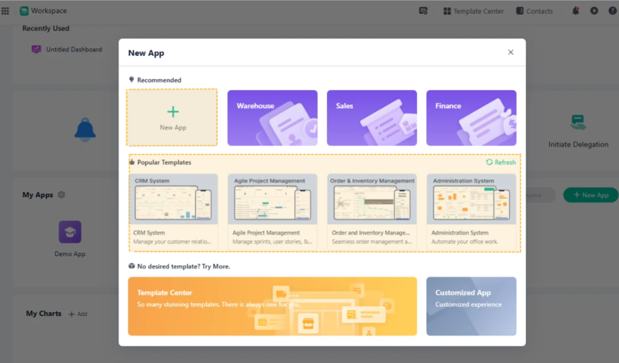This screenshot has height=363, width=619.
Task: Create a blank New App with plus tile
Action: click(172, 118)
